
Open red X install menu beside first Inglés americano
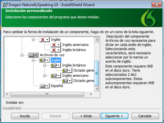[x=56, y=45]
